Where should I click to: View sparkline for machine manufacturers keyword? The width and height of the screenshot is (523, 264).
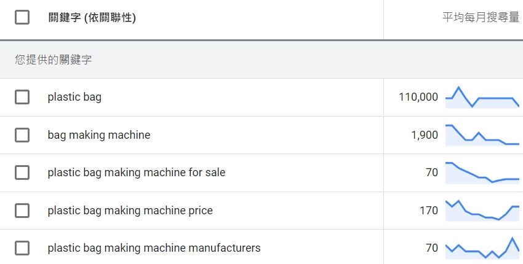[x=482, y=248]
